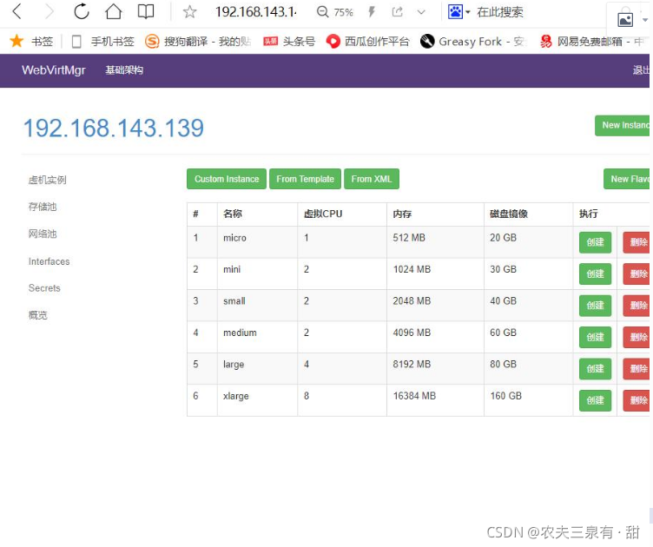This screenshot has width=653, height=547.
Task: Open the 手机书签 bookmark
Action: [x=102, y=41]
